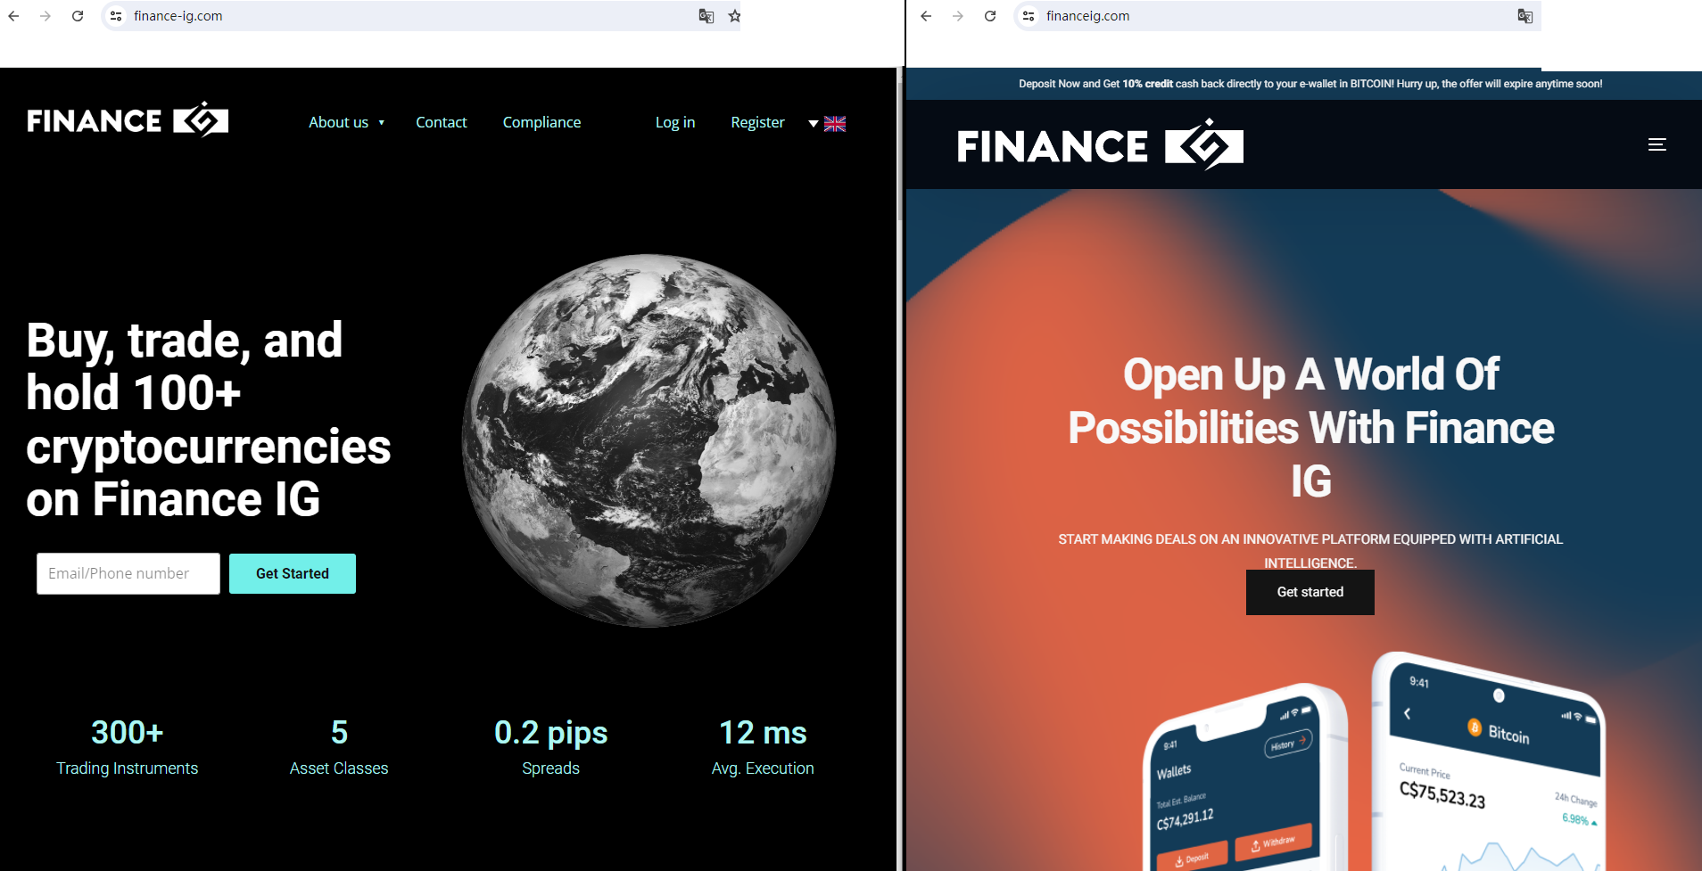
Task: Open the Compliance menu item
Action: (541, 122)
